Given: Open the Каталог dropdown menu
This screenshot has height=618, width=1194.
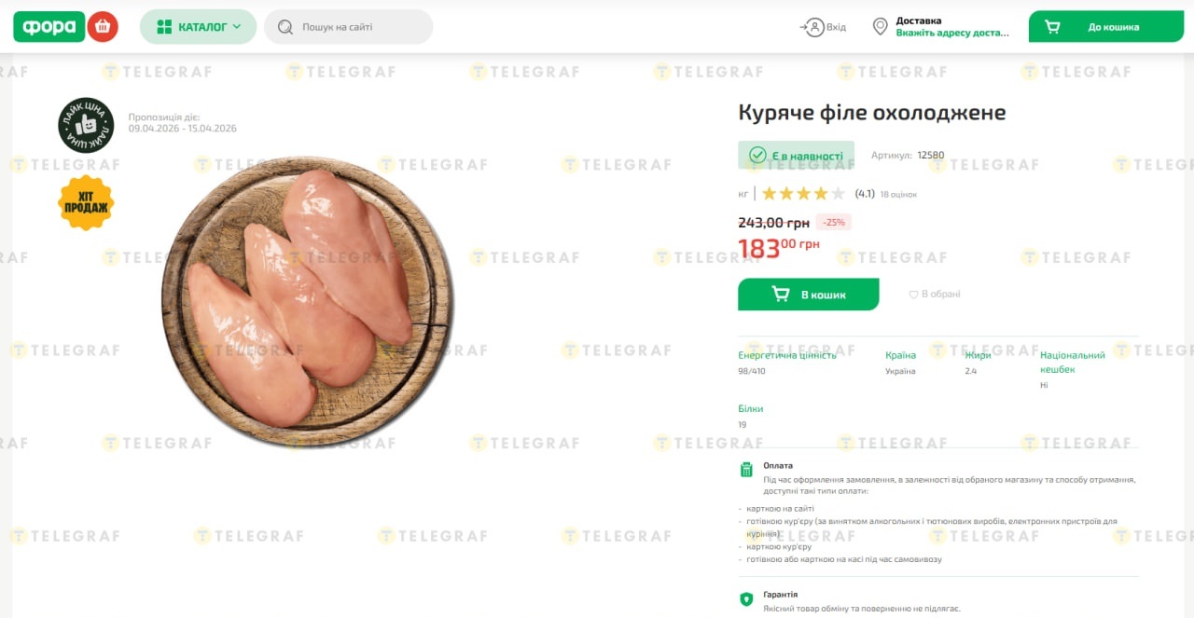Looking at the screenshot, I should pos(198,27).
